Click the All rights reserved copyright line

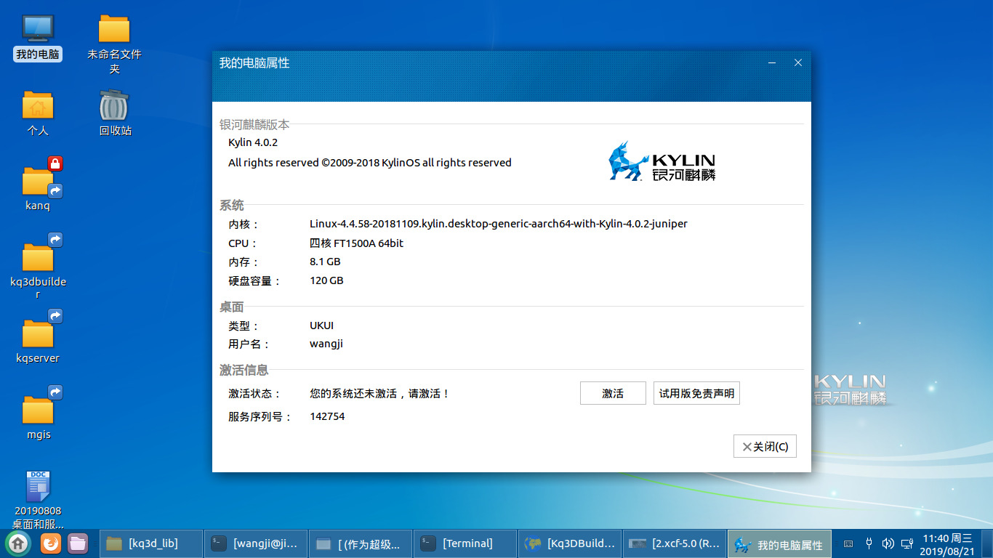(370, 163)
